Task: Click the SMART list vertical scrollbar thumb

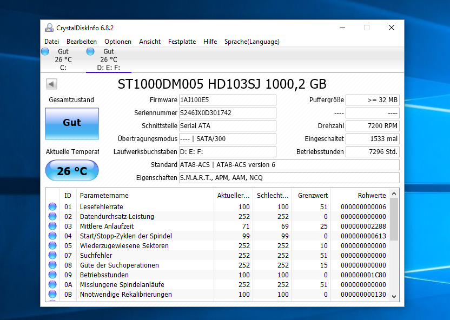Action: (394, 219)
